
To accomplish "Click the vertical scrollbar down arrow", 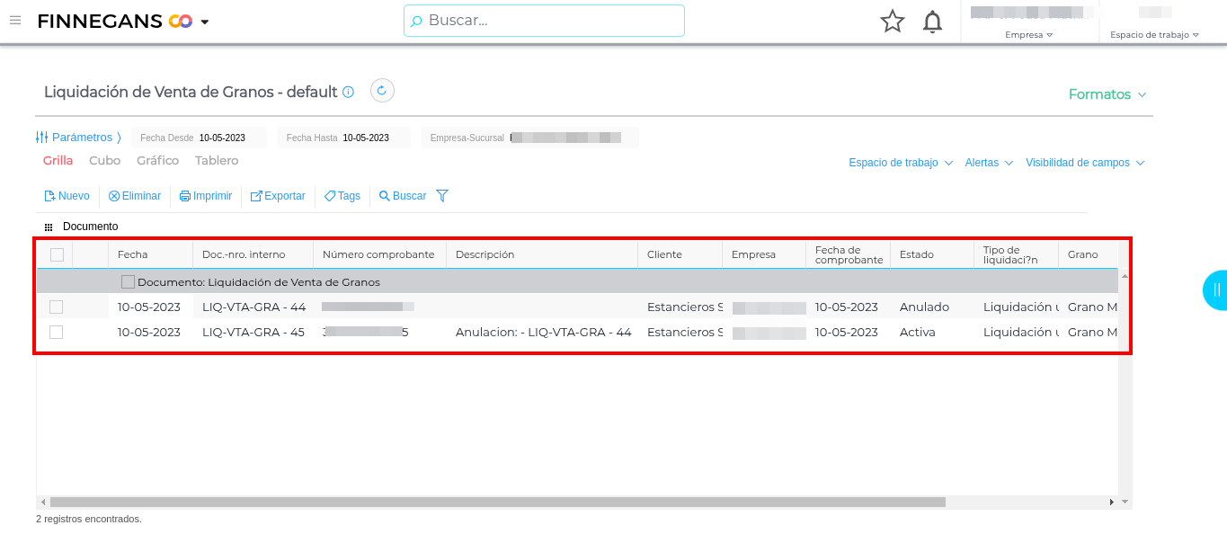I will coord(1125,502).
